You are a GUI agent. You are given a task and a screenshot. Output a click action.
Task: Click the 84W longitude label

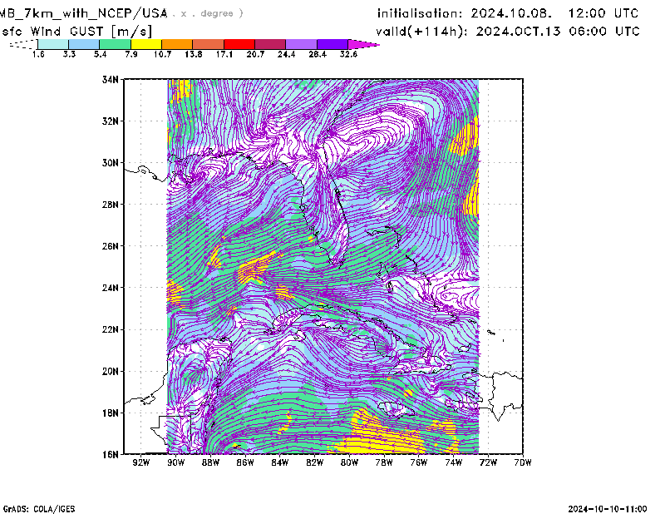280,462
